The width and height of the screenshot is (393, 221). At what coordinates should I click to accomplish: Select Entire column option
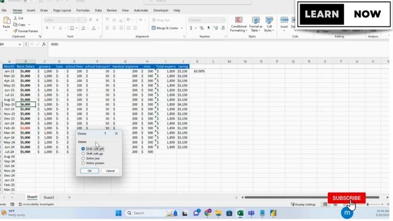pos(93,163)
